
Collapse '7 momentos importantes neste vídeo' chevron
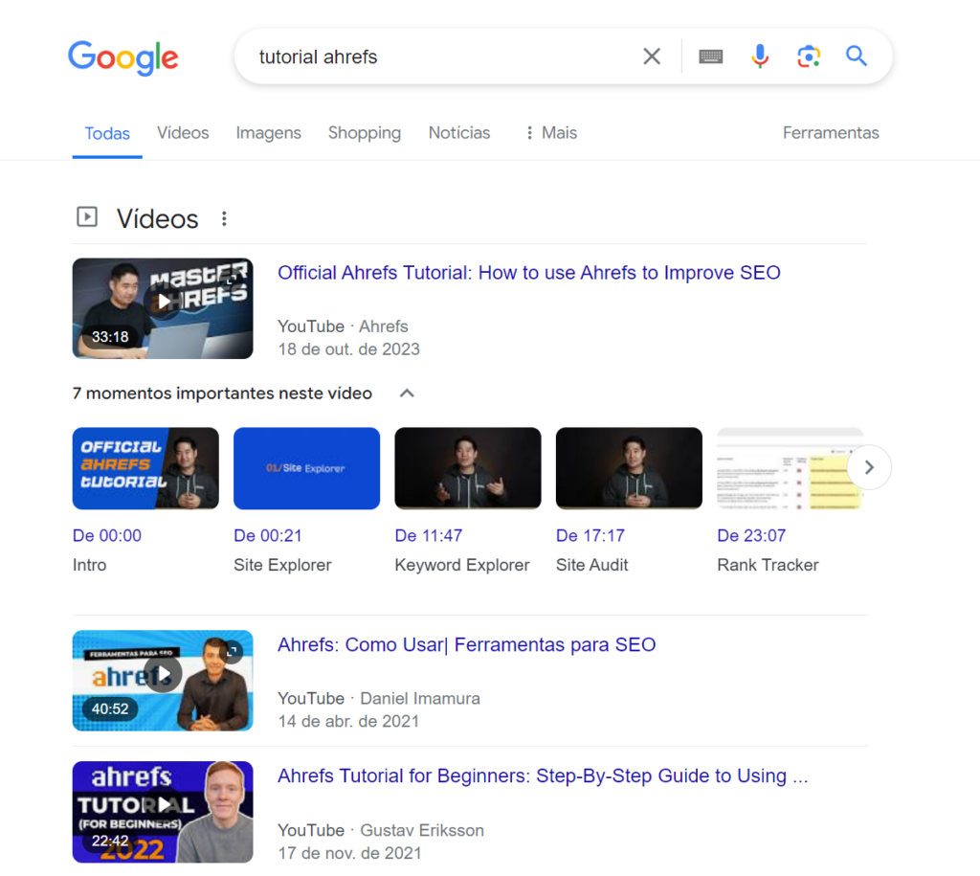[407, 393]
